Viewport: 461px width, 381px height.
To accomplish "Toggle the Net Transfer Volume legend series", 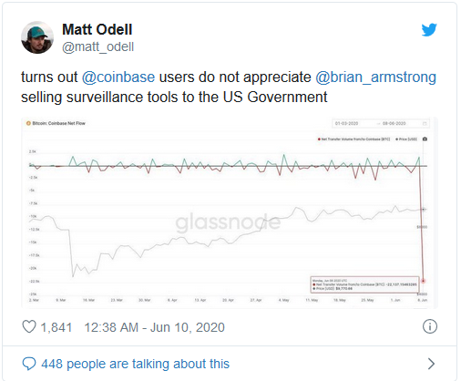I will coord(353,139).
